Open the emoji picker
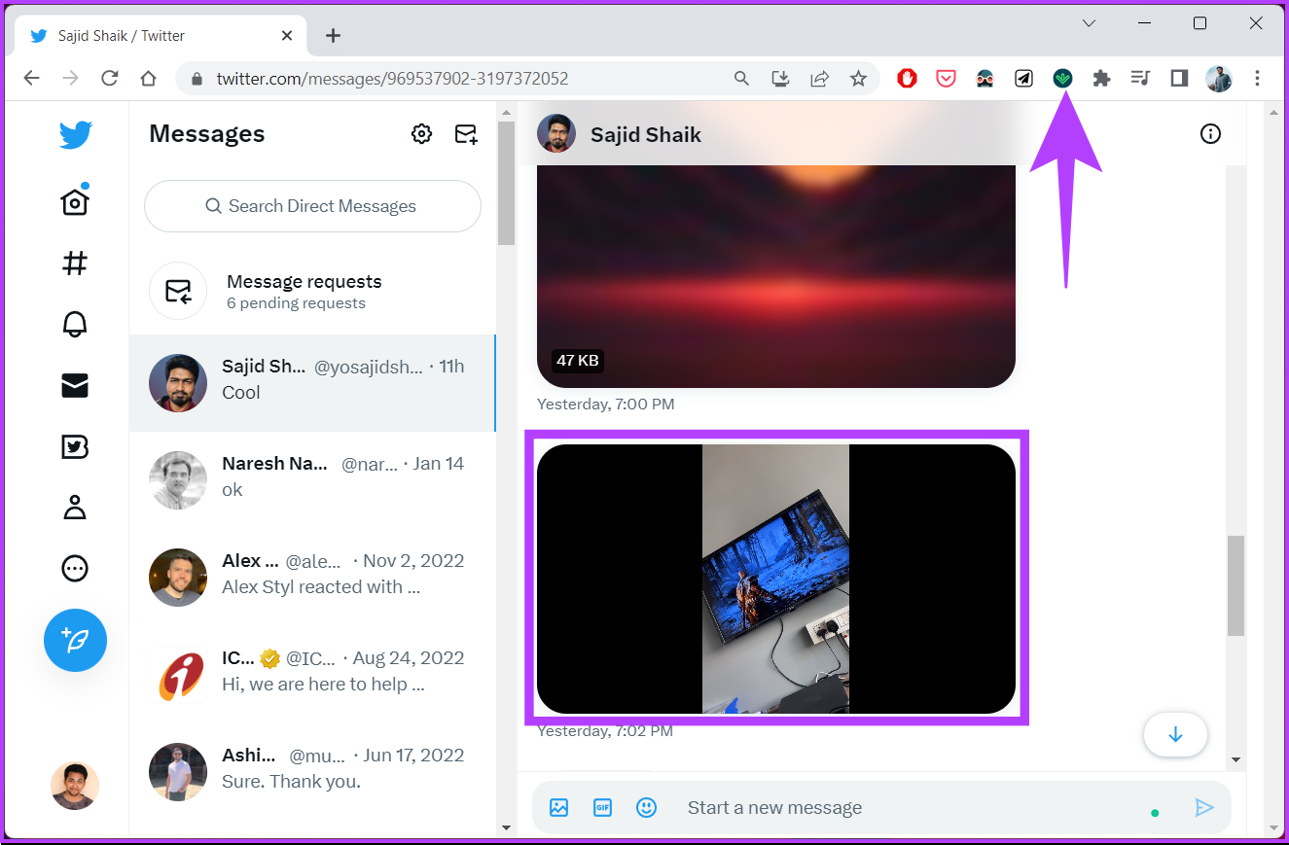Image resolution: width=1289 pixels, height=845 pixels. 646,807
